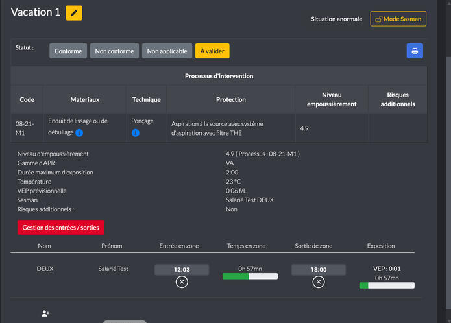The width and height of the screenshot is (451, 323).
Task: Clear the entry time below 12:03
Action: [182, 281]
